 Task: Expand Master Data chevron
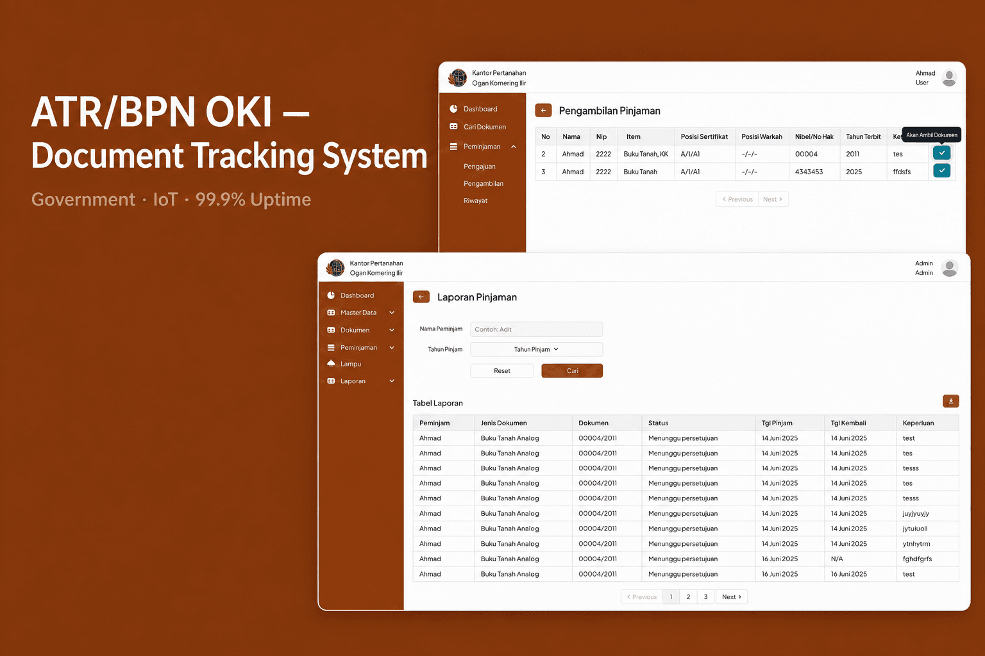tap(392, 313)
